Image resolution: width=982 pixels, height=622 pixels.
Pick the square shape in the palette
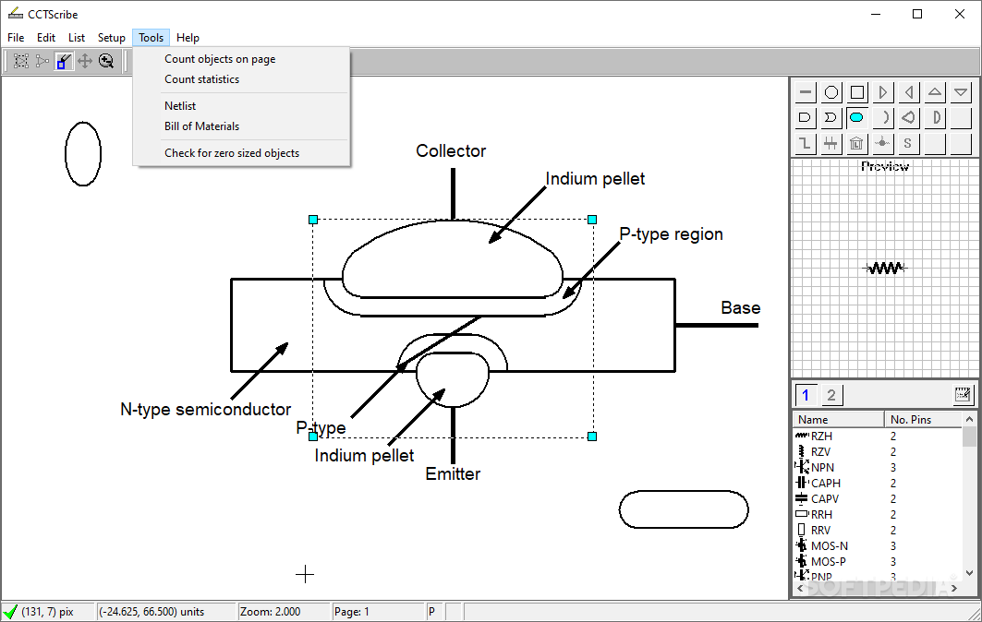[x=856, y=92]
